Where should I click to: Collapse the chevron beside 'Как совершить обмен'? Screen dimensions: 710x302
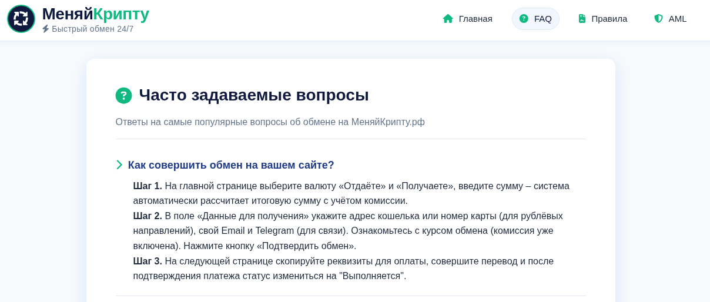click(x=119, y=165)
